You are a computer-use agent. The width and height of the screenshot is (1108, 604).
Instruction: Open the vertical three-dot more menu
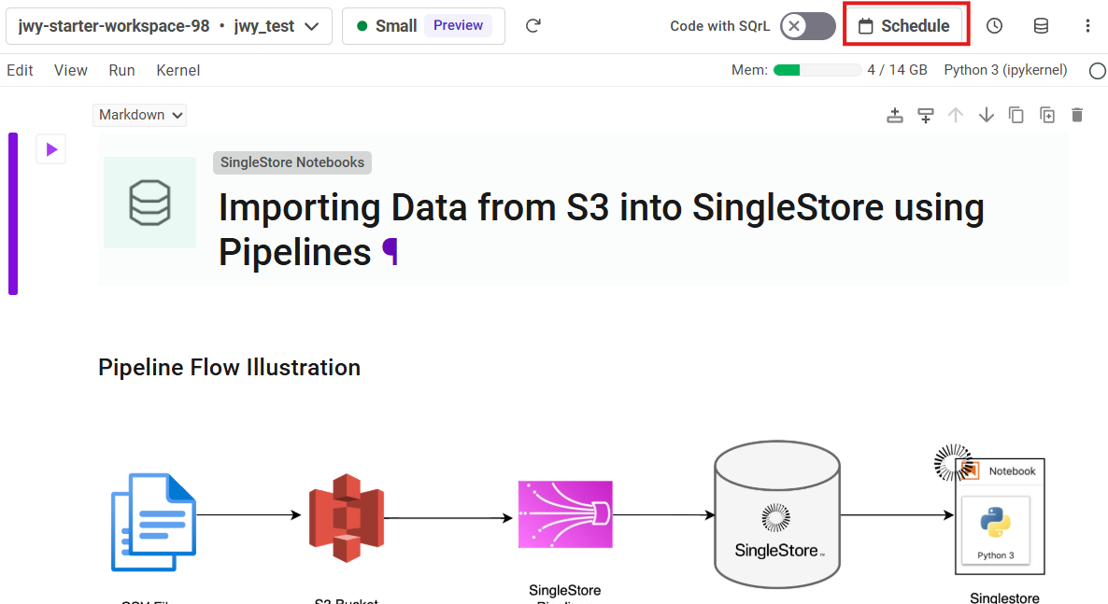1087,26
